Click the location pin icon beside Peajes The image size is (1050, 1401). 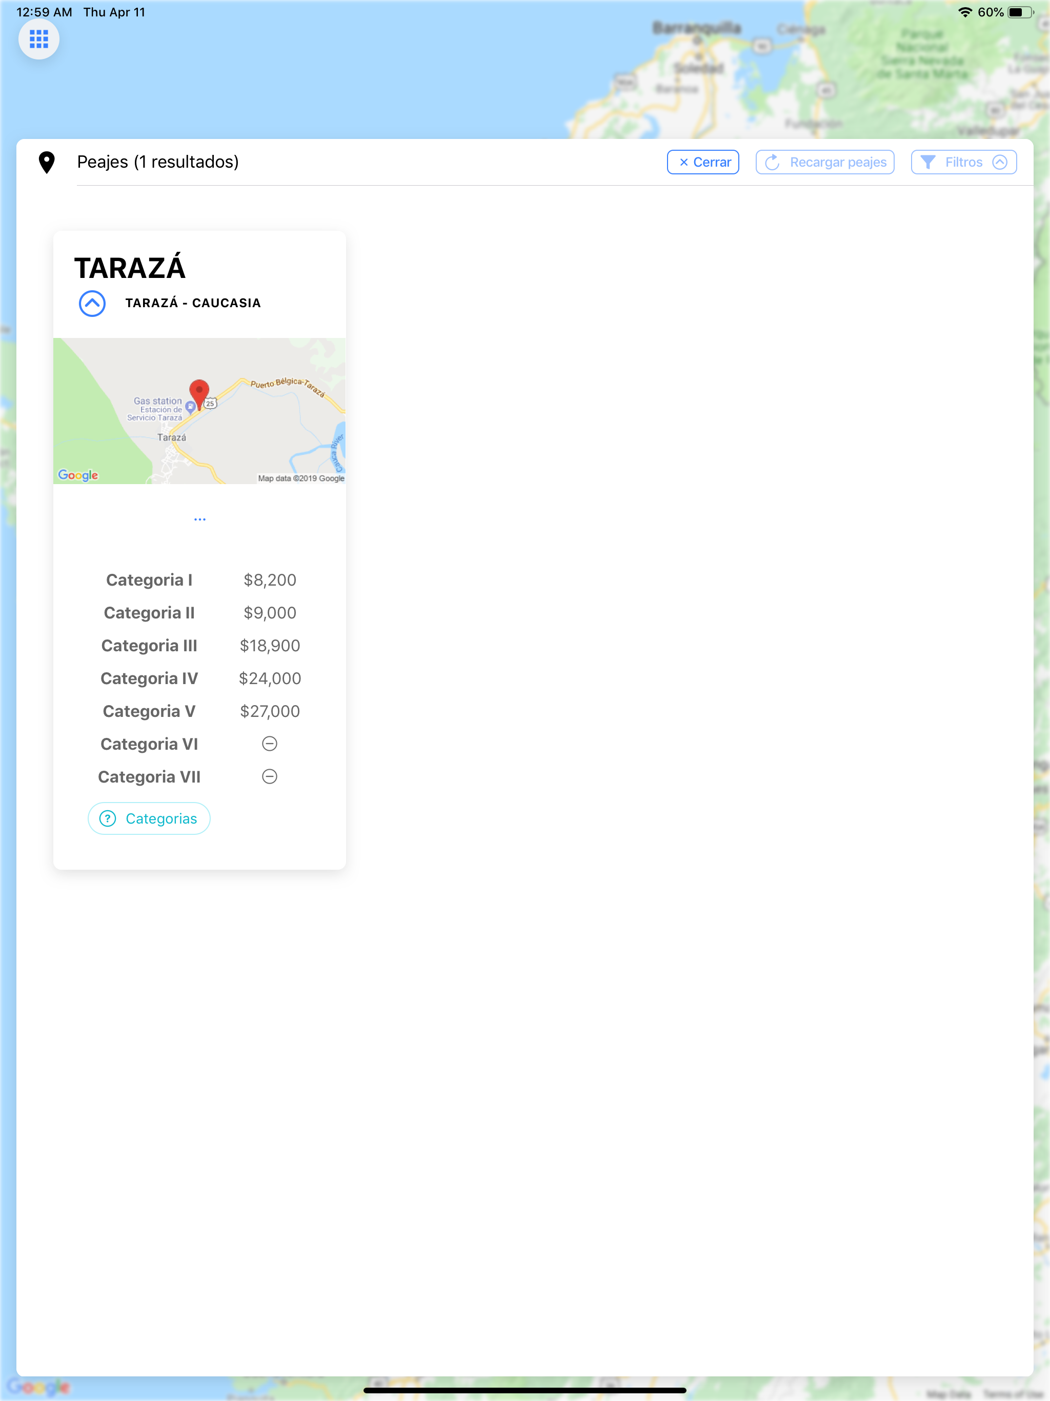click(46, 162)
